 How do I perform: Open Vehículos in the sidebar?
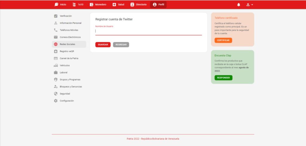click(x=69, y=66)
